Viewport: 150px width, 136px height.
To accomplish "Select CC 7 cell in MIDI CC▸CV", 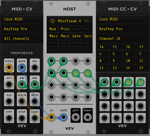I will pos(142,54).
